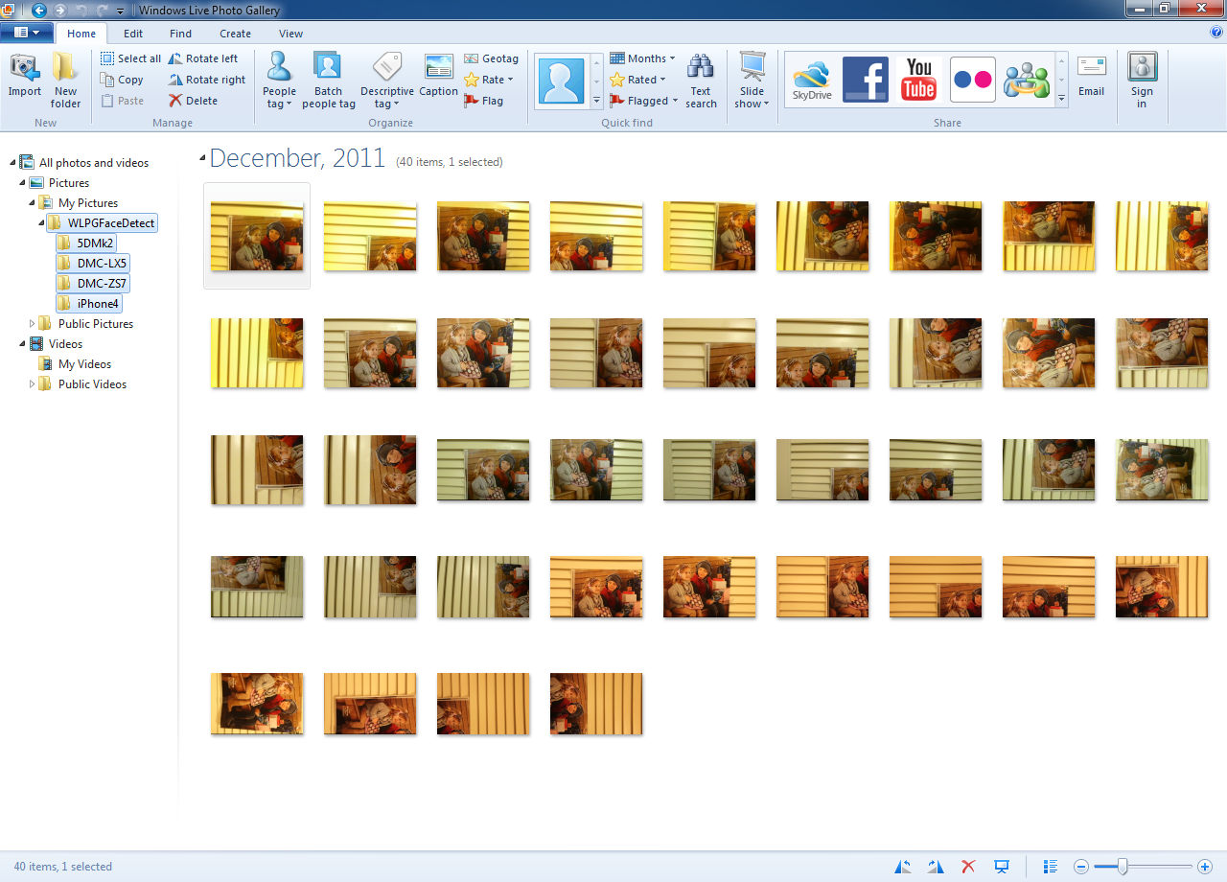Viewport: 1227px width, 882px height.
Task: Switch to the Edit tab
Action: click(x=133, y=34)
